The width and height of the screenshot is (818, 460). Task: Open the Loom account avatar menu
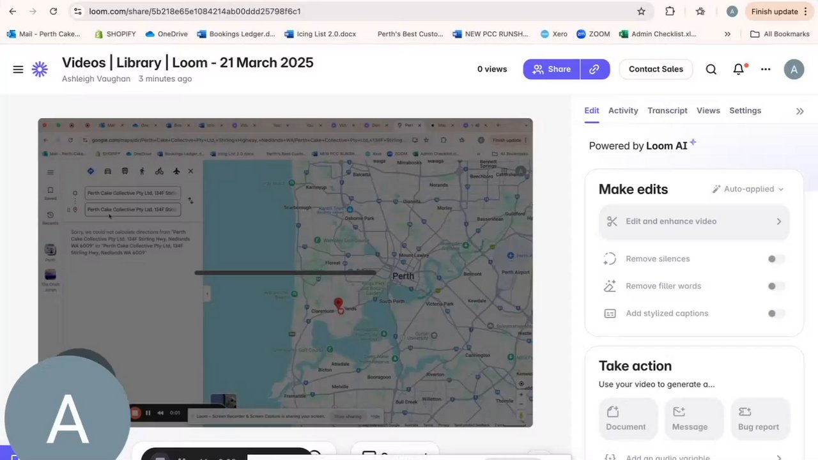point(794,69)
